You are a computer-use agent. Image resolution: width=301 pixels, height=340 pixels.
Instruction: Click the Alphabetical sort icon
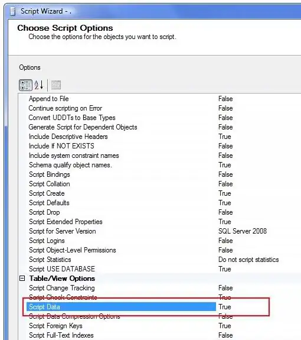point(39,85)
